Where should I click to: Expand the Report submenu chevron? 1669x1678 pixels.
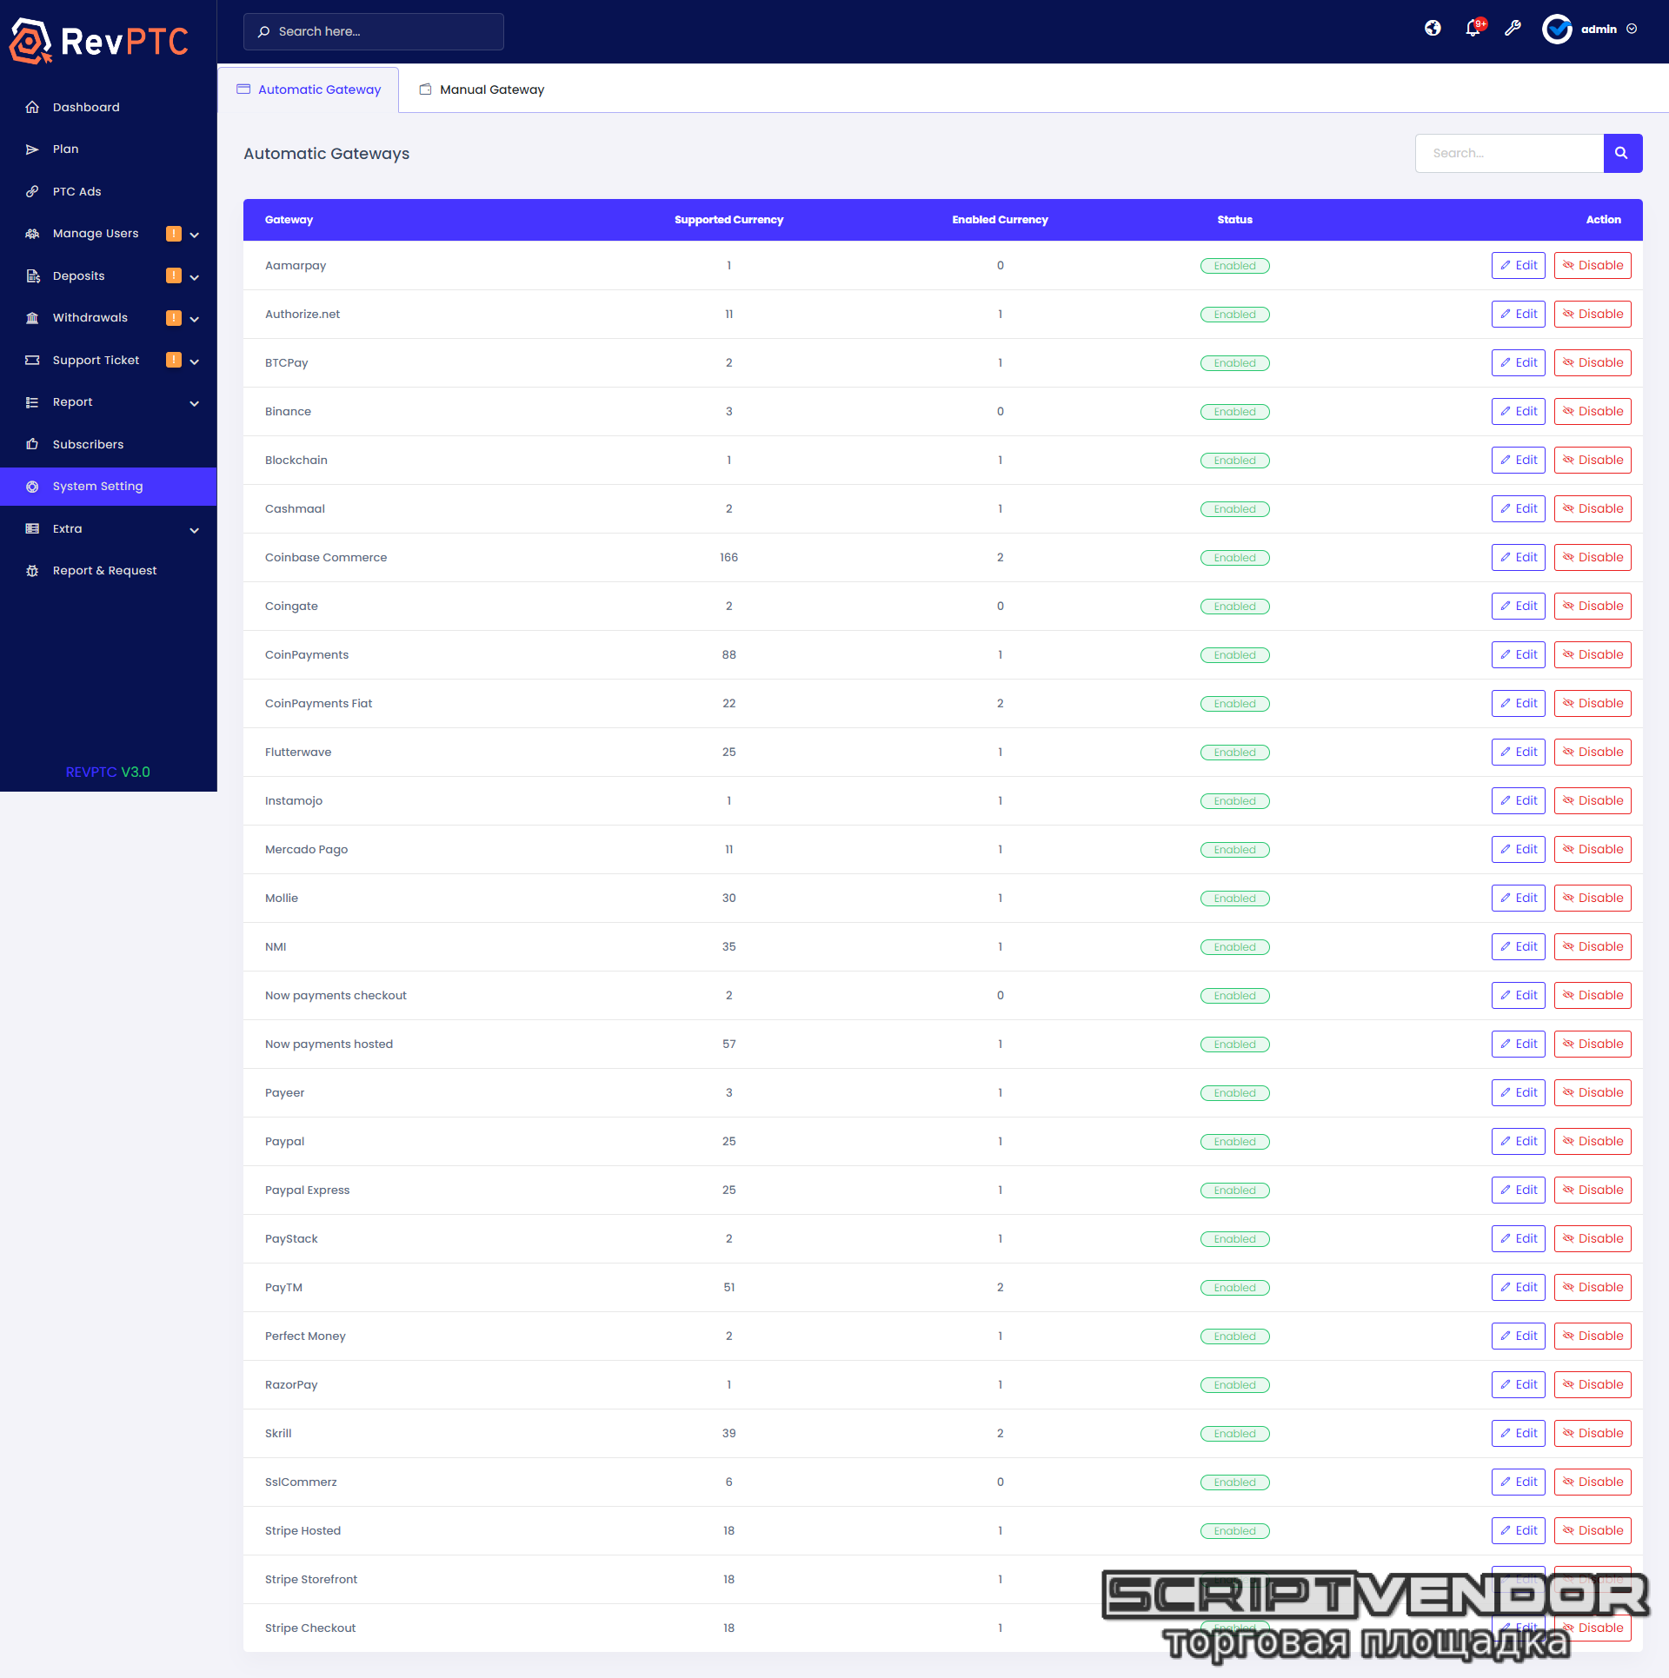pyautogui.click(x=195, y=403)
